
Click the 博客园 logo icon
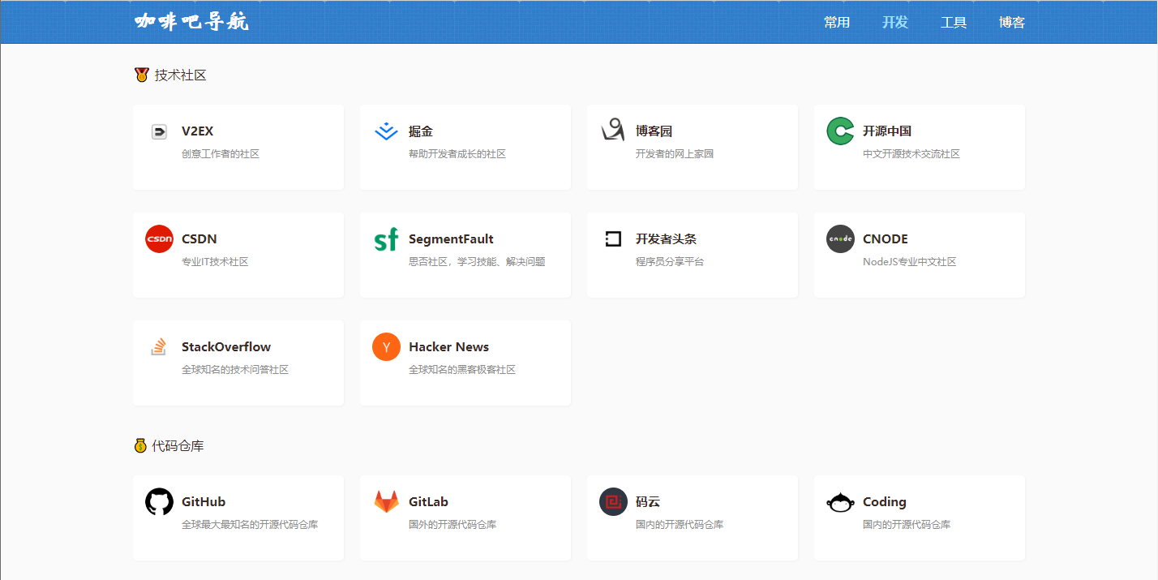(x=613, y=131)
